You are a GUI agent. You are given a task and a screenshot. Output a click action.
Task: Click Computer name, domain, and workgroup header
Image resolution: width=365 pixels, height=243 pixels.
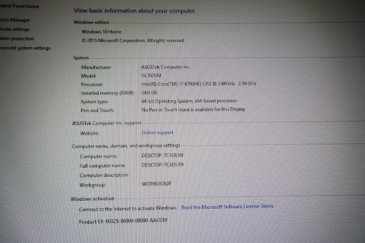point(126,146)
